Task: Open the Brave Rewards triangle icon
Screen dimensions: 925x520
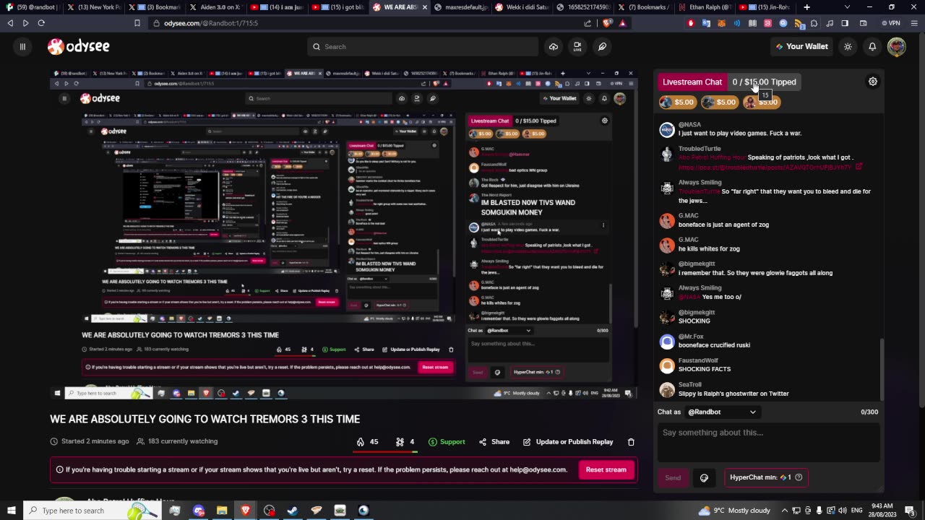Action: (x=622, y=23)
